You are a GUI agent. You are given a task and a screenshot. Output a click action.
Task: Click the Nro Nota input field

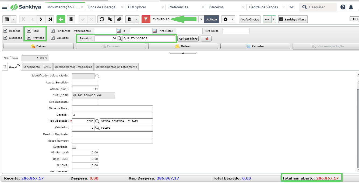189,31
